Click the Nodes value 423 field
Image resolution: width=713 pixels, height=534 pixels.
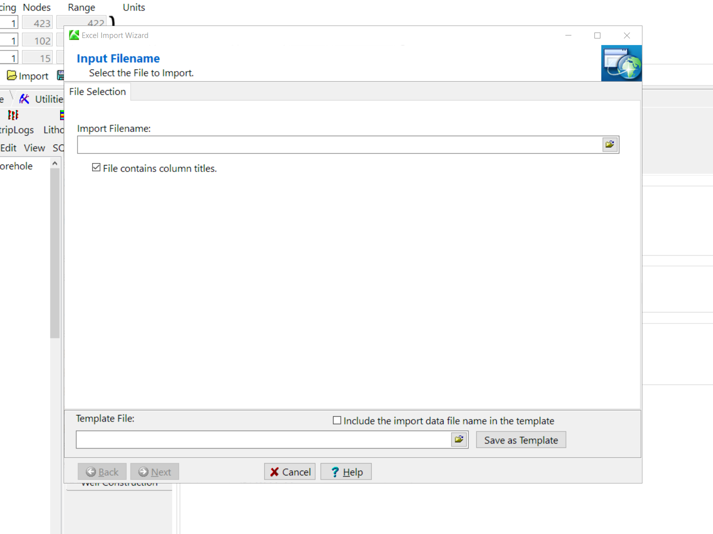coord(37,23)
